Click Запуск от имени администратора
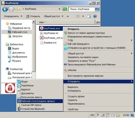Screen dimensions: 135x118 98,33
